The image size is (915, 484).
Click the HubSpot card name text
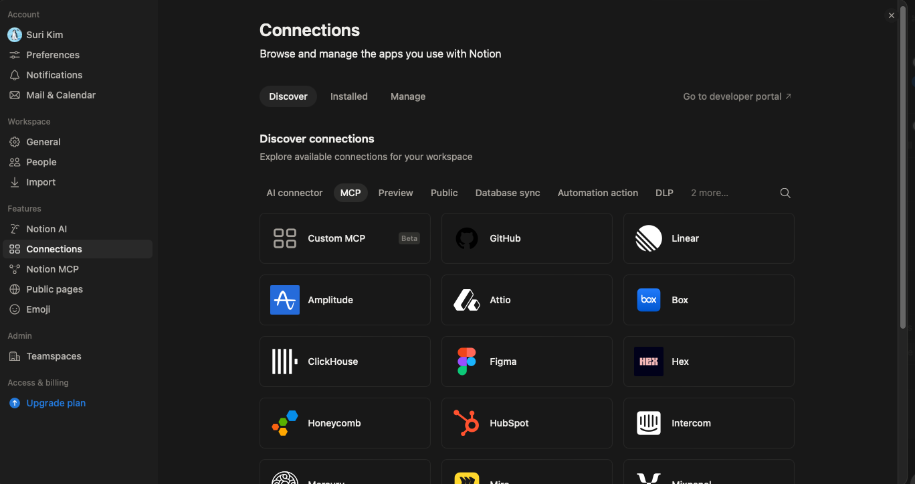[x=509, y=423]
